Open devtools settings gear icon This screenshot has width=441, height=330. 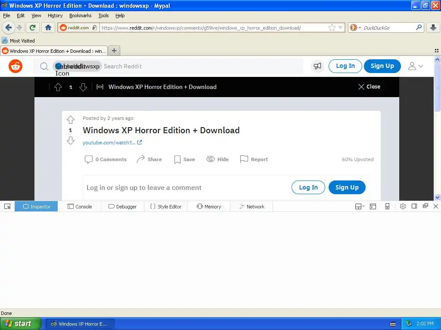(403, 207)
